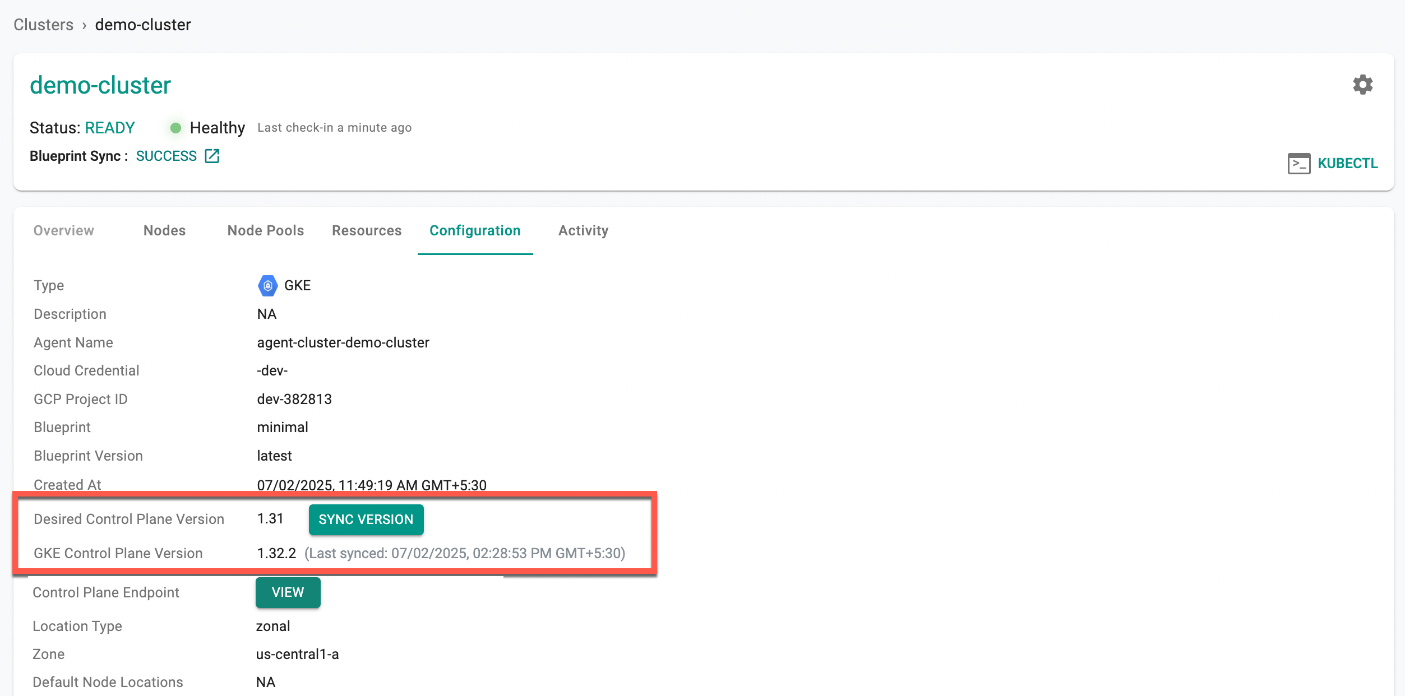Viewport: 1405px width, 696px height.
Task: Go to the Node Pools tab
Action: [266, 230]
